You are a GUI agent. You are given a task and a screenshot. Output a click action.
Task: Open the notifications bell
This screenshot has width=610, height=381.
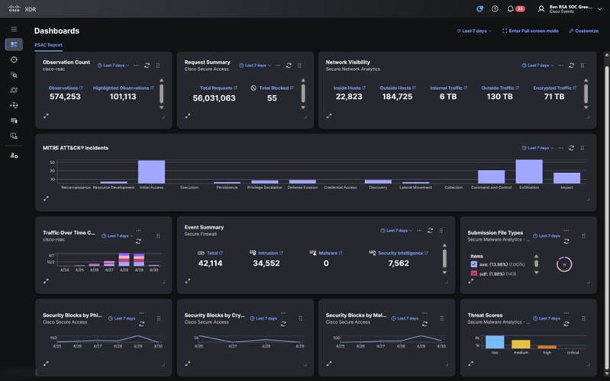510,9
